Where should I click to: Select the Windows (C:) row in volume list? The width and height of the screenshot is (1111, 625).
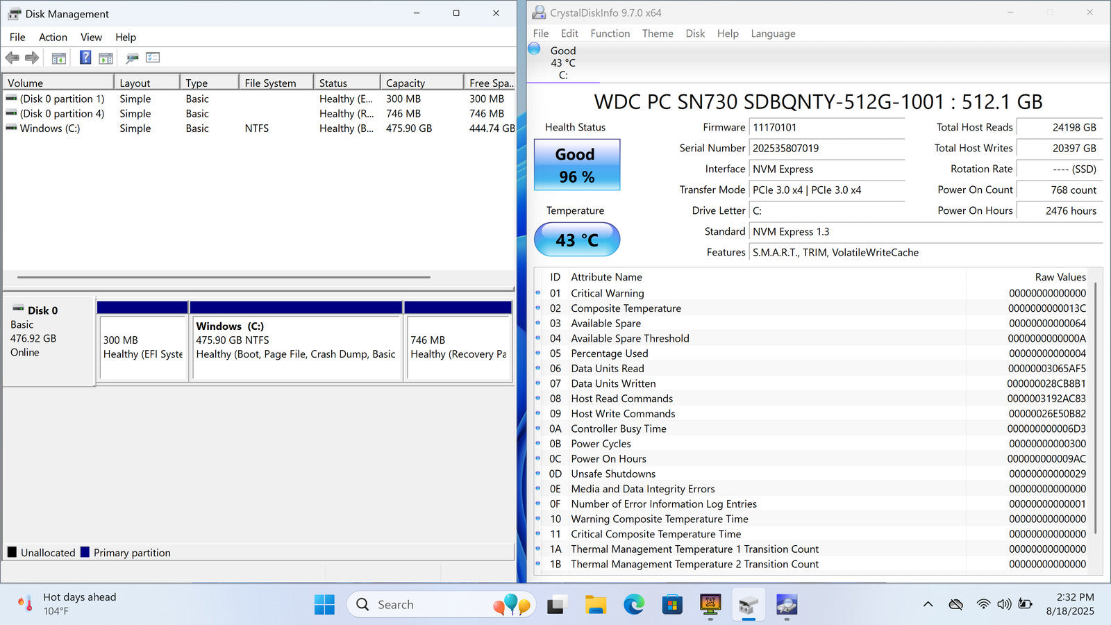click(49, 128)
